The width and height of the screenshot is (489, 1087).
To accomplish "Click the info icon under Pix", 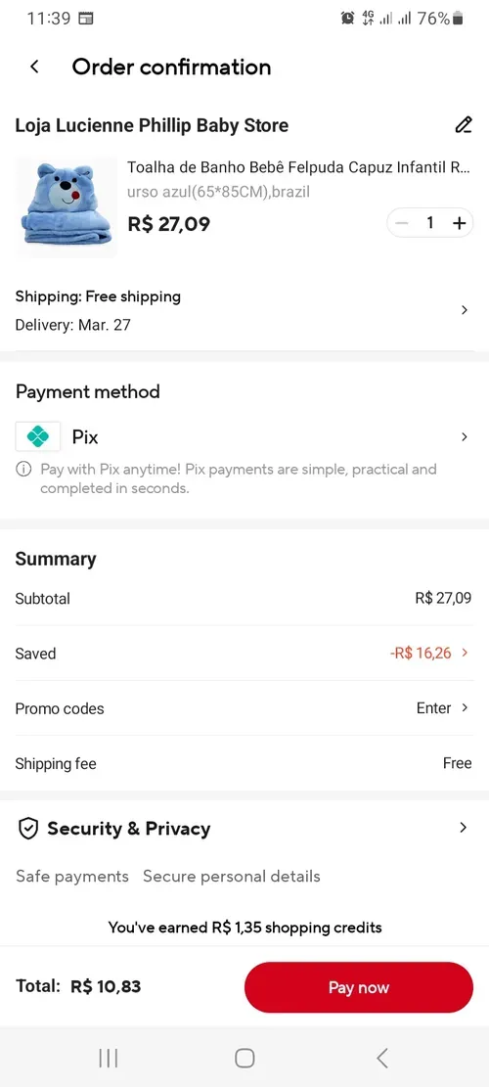I will (x=23, y=470).
